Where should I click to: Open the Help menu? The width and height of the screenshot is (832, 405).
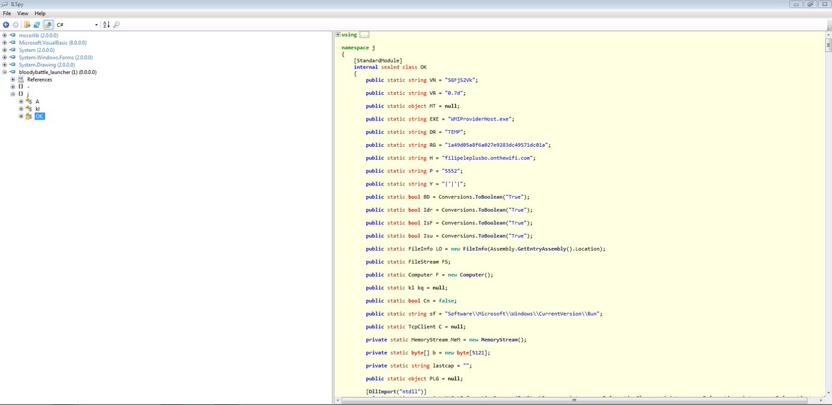click(x=40, y=13)
